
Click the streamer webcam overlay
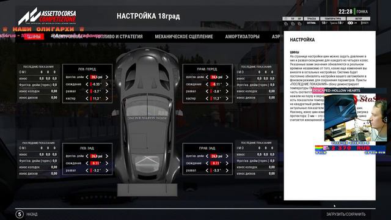tap(356, 118)
